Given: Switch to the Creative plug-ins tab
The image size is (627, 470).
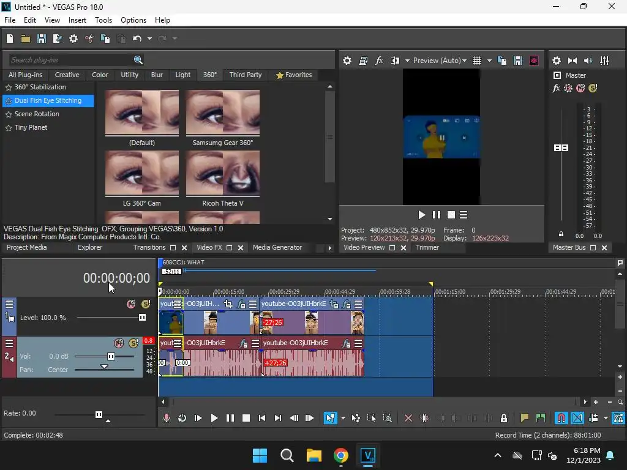Looking at the screenshot, I should (x=67, y=75).
